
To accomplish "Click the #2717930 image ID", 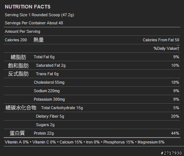I will 171,153.
